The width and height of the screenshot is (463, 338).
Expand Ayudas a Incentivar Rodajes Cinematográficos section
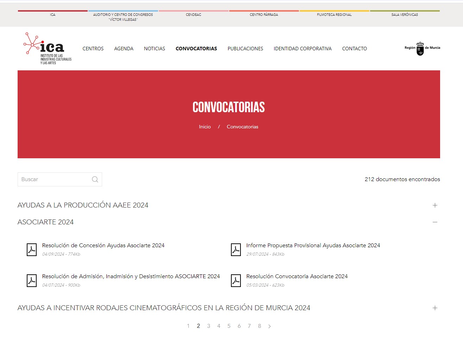(435, 308)
